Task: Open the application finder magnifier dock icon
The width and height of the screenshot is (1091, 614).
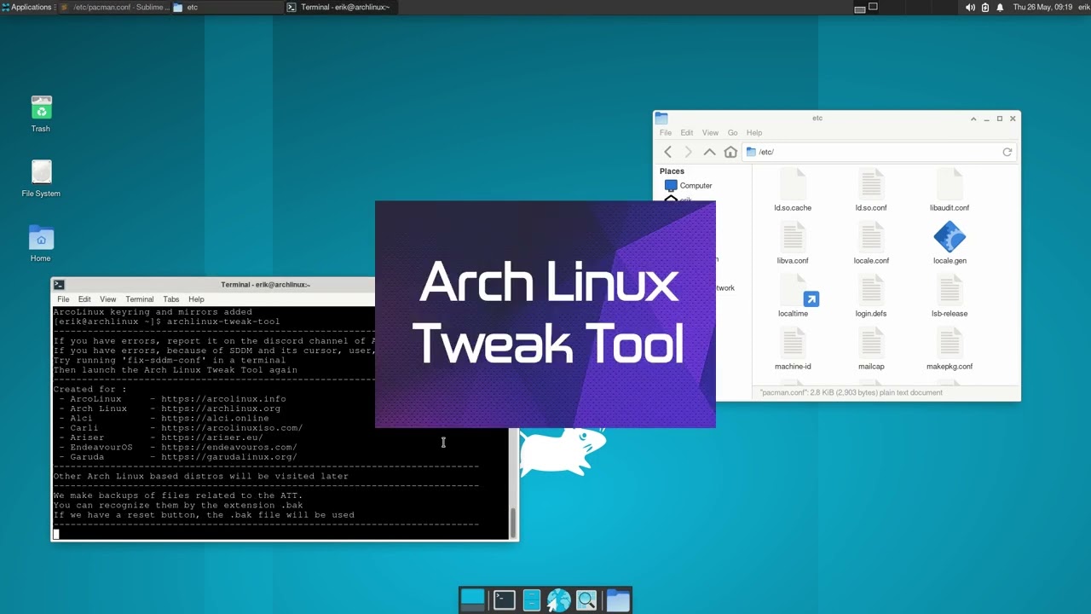Action: (586, 600)
